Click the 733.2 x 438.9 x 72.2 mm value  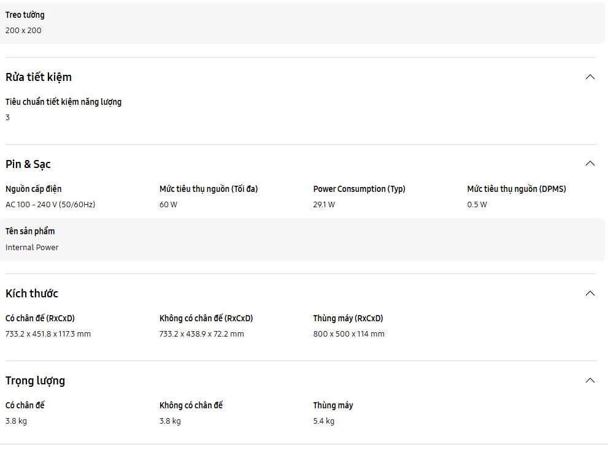click(x=201, y=334)
